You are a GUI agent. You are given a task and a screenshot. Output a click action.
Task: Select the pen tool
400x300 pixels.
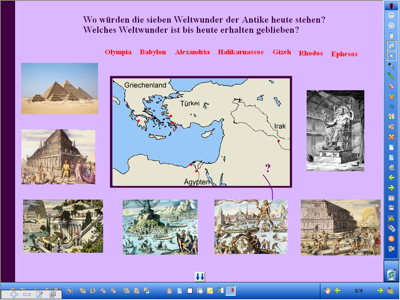click(x=391, y=66)
